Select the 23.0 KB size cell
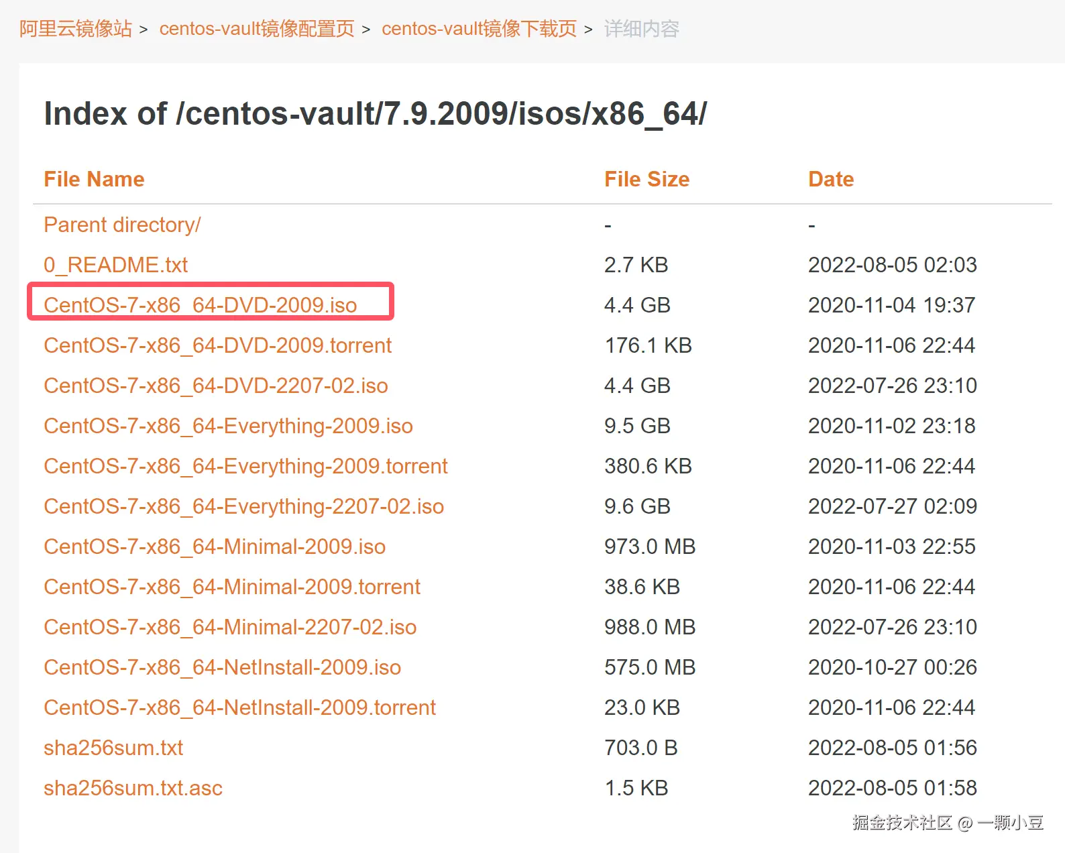The width and height of the screenshot is (1065, 853). click(x=642, y=707)
